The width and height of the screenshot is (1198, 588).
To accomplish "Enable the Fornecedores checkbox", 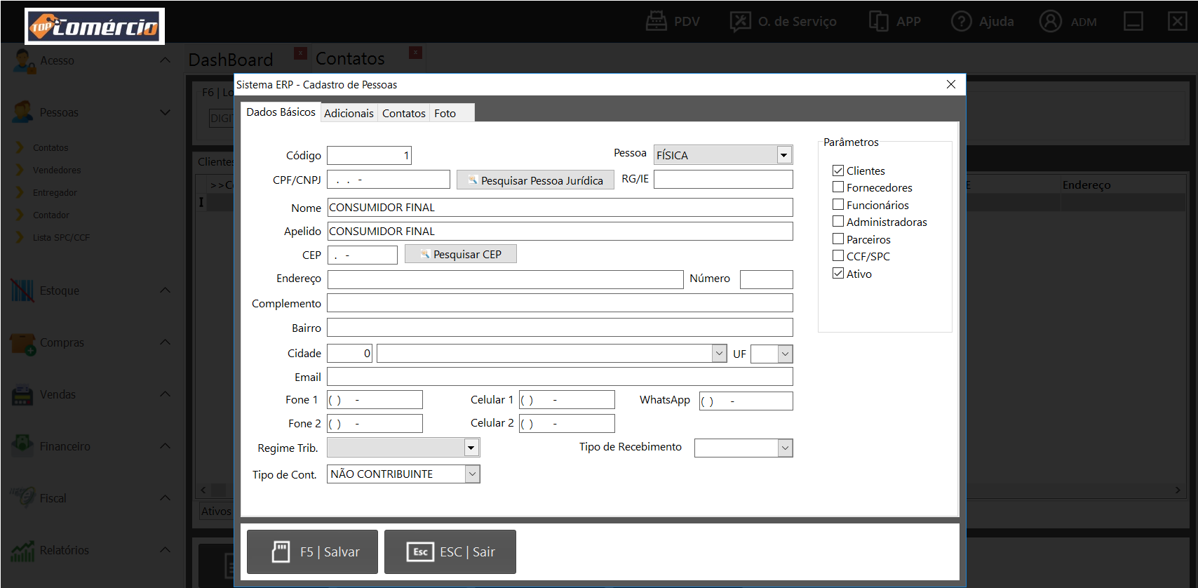I will coord(838,187).
